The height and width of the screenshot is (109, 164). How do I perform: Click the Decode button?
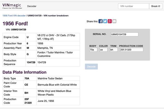[91, 67]
